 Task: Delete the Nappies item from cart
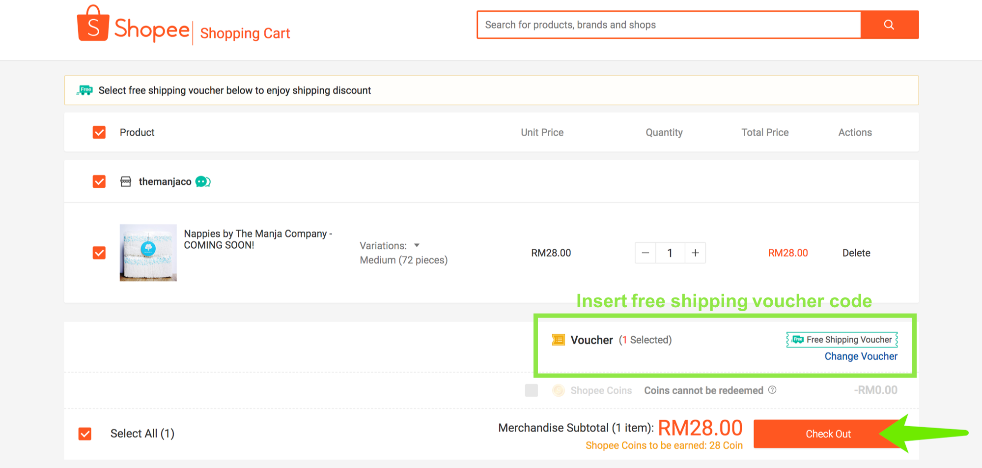(856, 253)
